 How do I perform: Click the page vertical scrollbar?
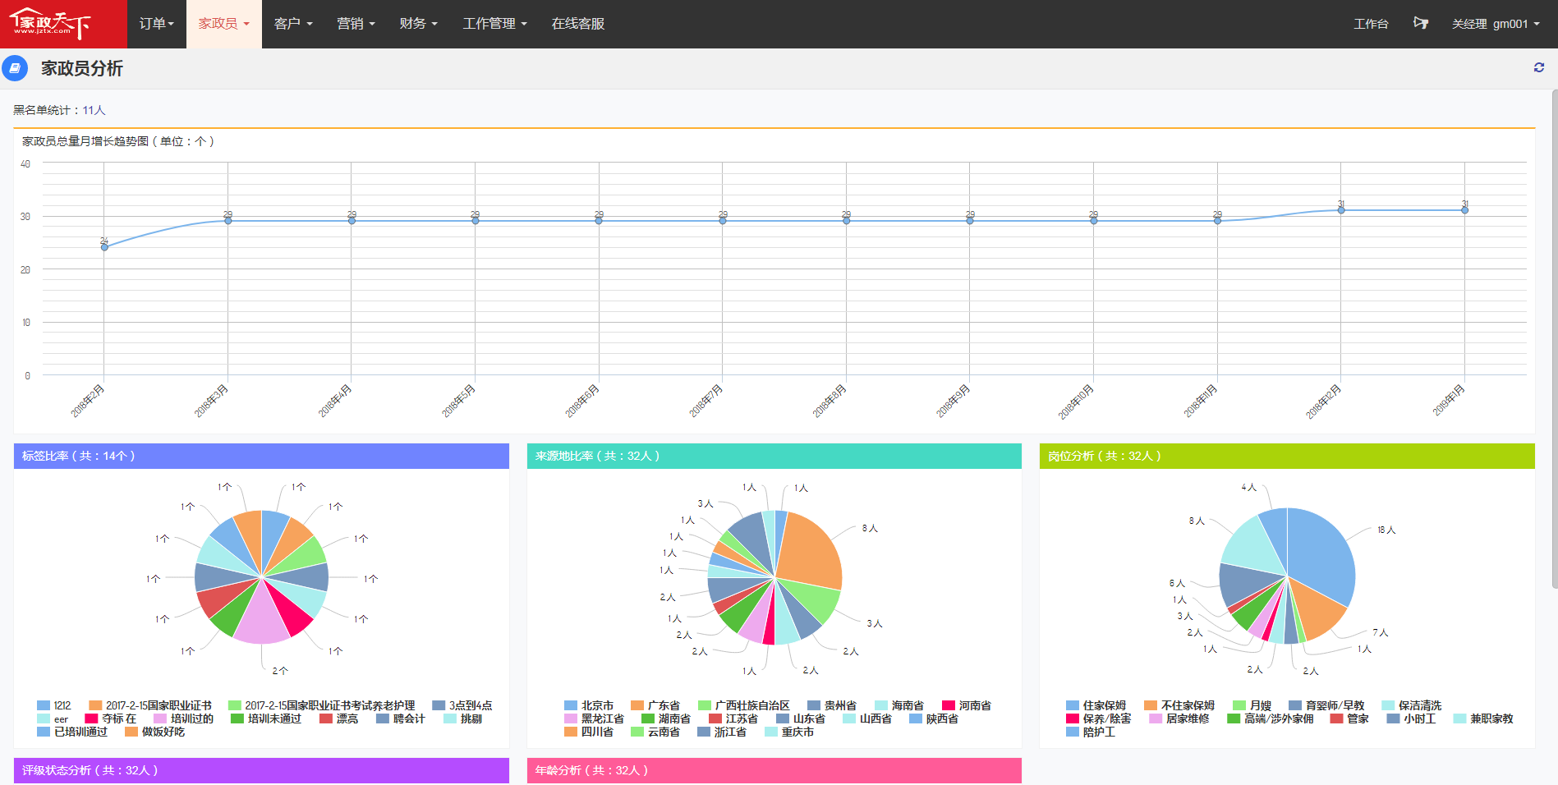(x=1554, y=338)
